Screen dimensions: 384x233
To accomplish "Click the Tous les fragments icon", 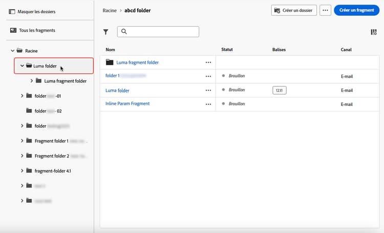I will click(13, 31).
